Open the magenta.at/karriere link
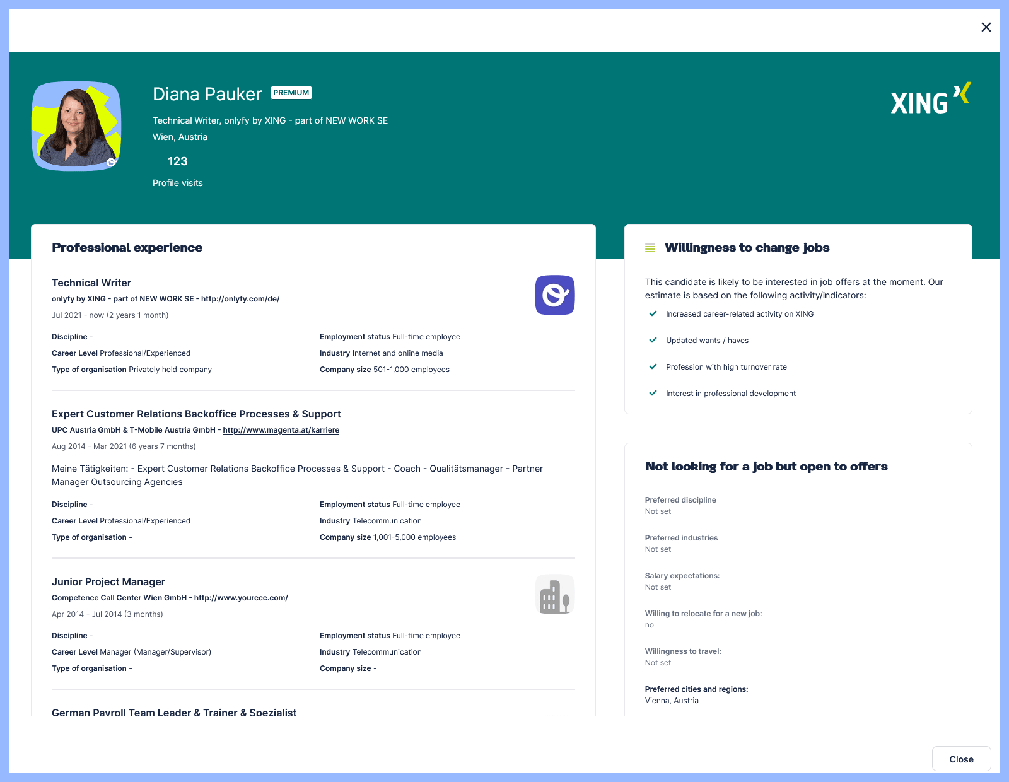 tap(281, 430)
